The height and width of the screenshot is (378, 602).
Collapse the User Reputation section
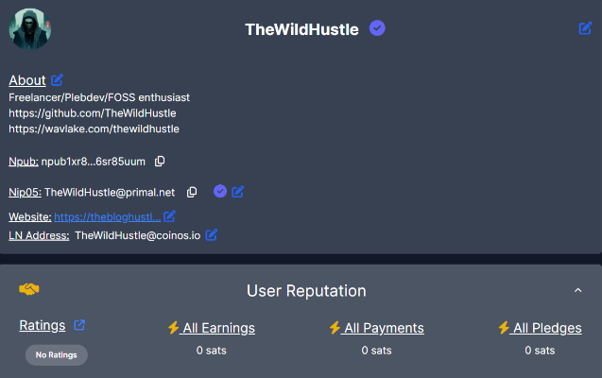[577, 290]
